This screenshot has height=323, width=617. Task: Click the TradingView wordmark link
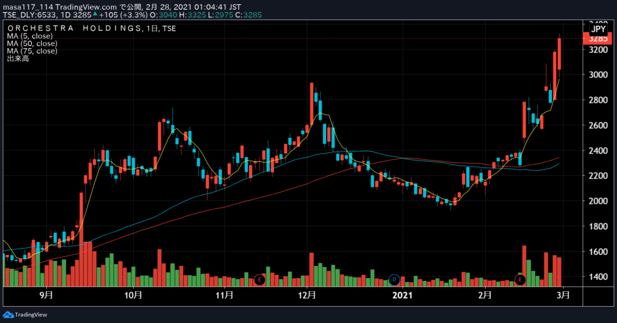click(31, 315)
